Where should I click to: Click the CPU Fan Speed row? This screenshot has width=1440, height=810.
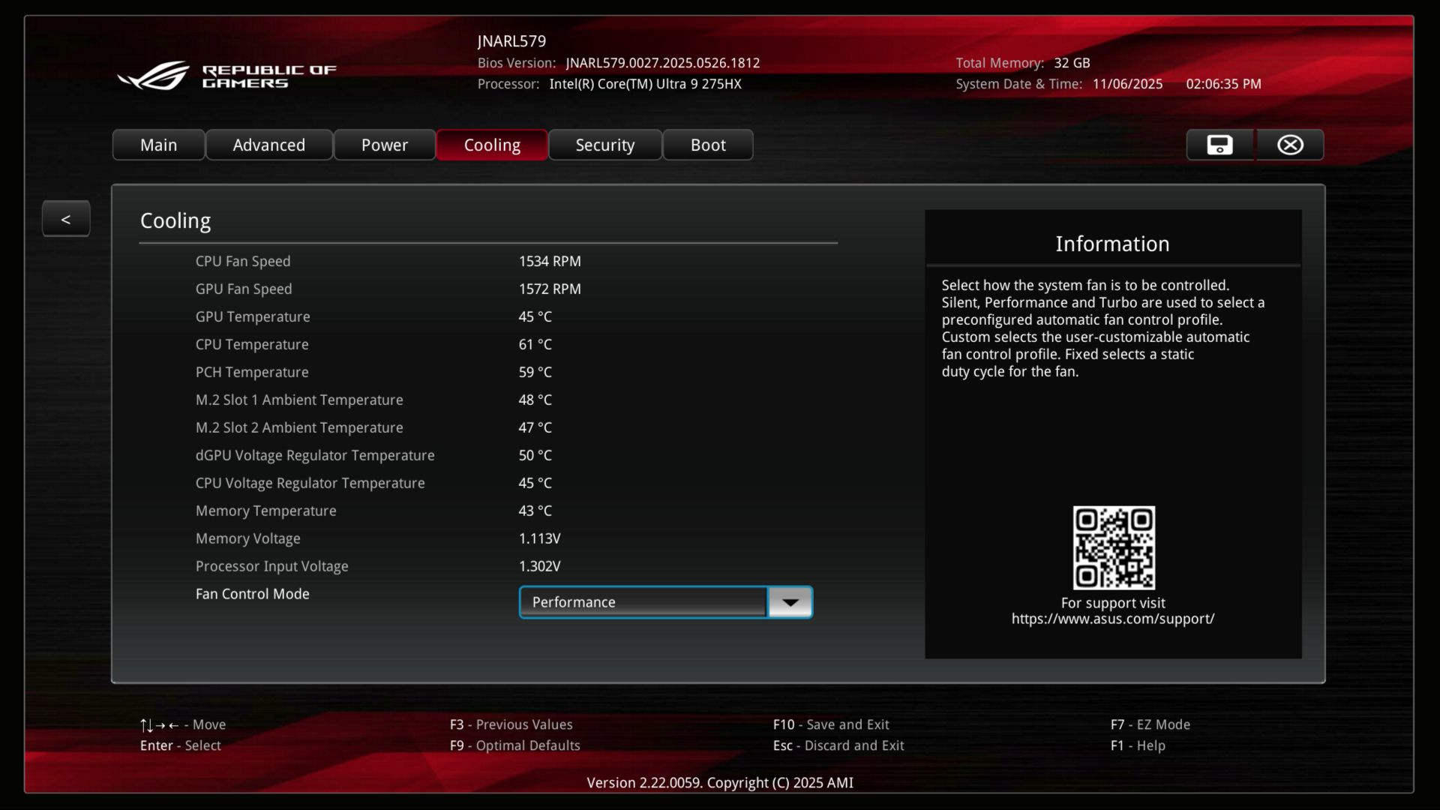click(243, 261)
